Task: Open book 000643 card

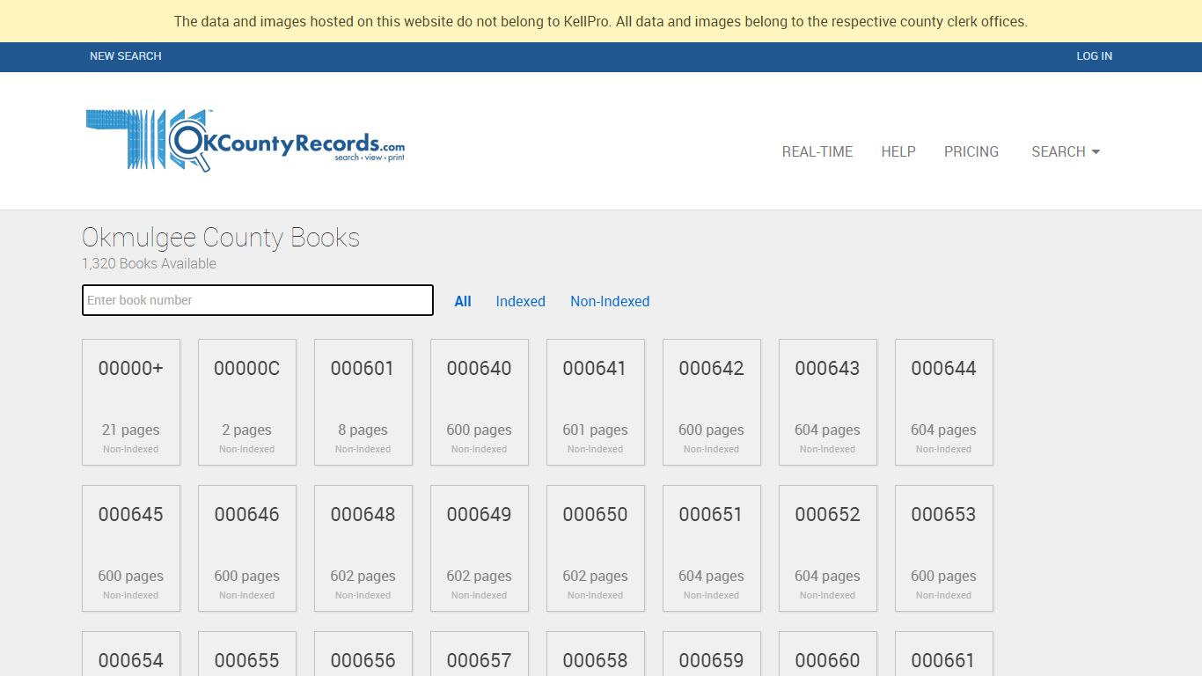Action: click(828, 402)
